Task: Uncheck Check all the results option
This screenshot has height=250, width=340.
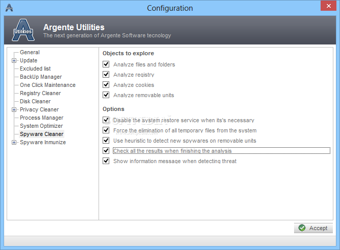Action: [x=106, y=150]
